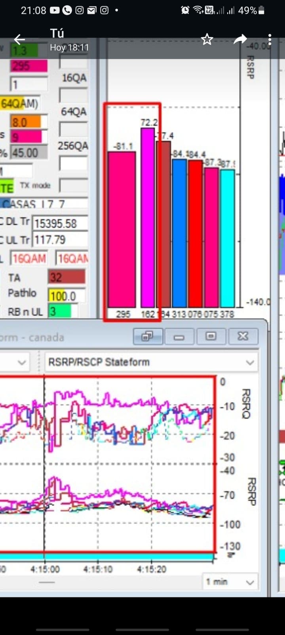
Task: Click the UL Tr field showing 117.79
Action: tap(60, 240)
